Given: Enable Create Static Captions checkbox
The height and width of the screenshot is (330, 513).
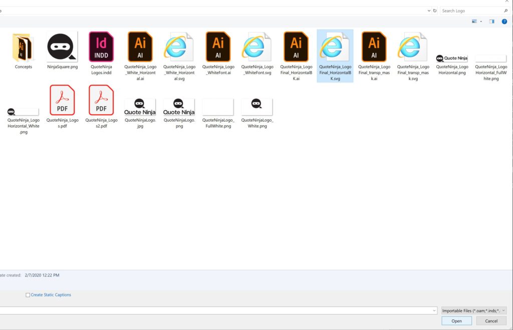Looking at the screenshot, I should (28, 295).
